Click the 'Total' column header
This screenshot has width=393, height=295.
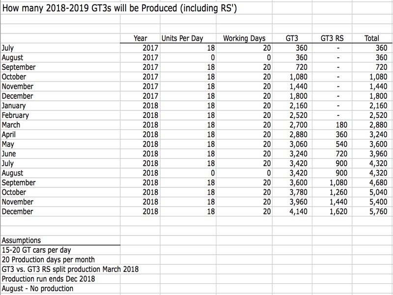pyautogui.click(x=372, y=38)
